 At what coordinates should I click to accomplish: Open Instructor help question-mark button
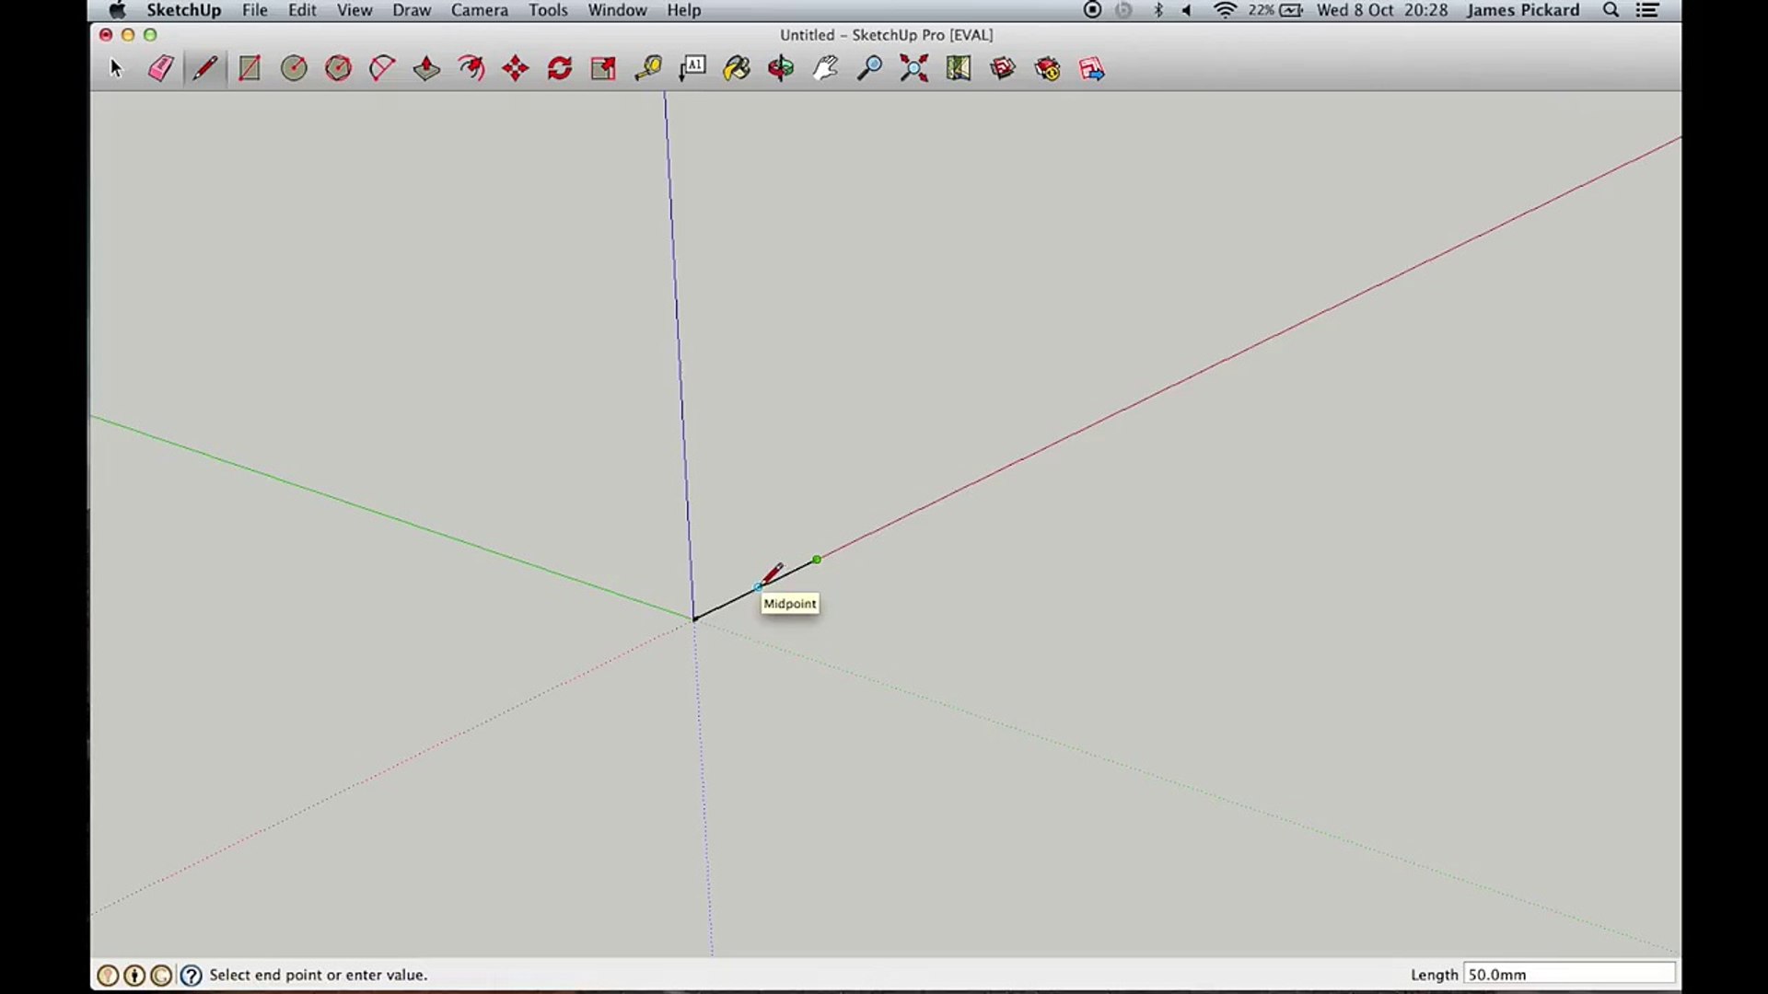191,975
